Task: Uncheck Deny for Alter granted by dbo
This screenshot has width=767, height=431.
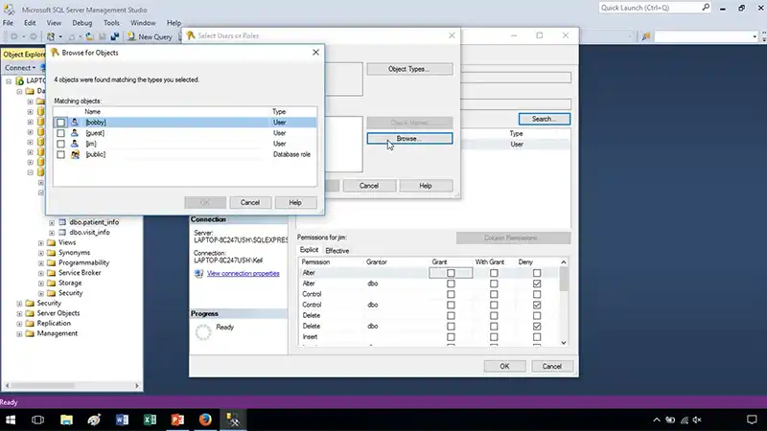Action: coord(537,284)
